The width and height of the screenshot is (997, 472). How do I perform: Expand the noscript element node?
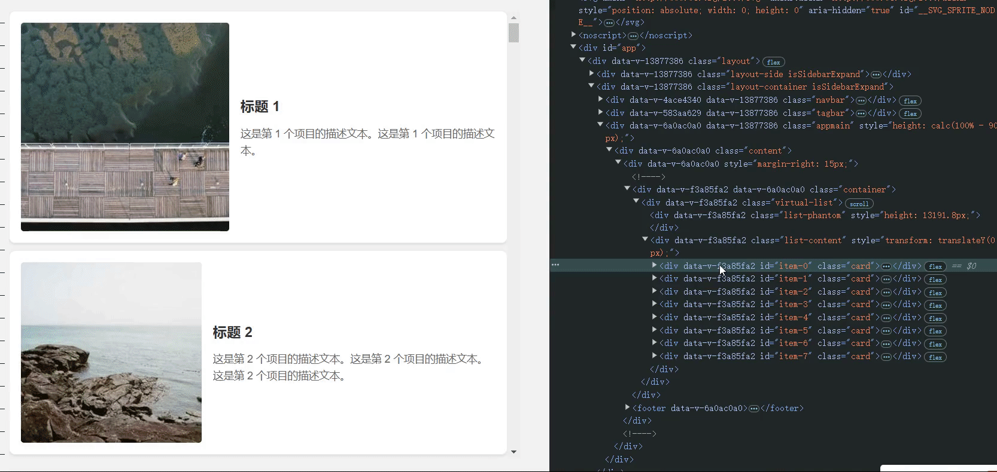(x=573, y=35)
